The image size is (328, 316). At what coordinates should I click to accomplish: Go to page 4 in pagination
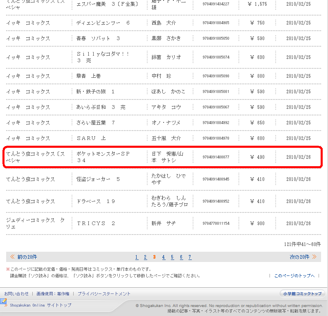164,257
